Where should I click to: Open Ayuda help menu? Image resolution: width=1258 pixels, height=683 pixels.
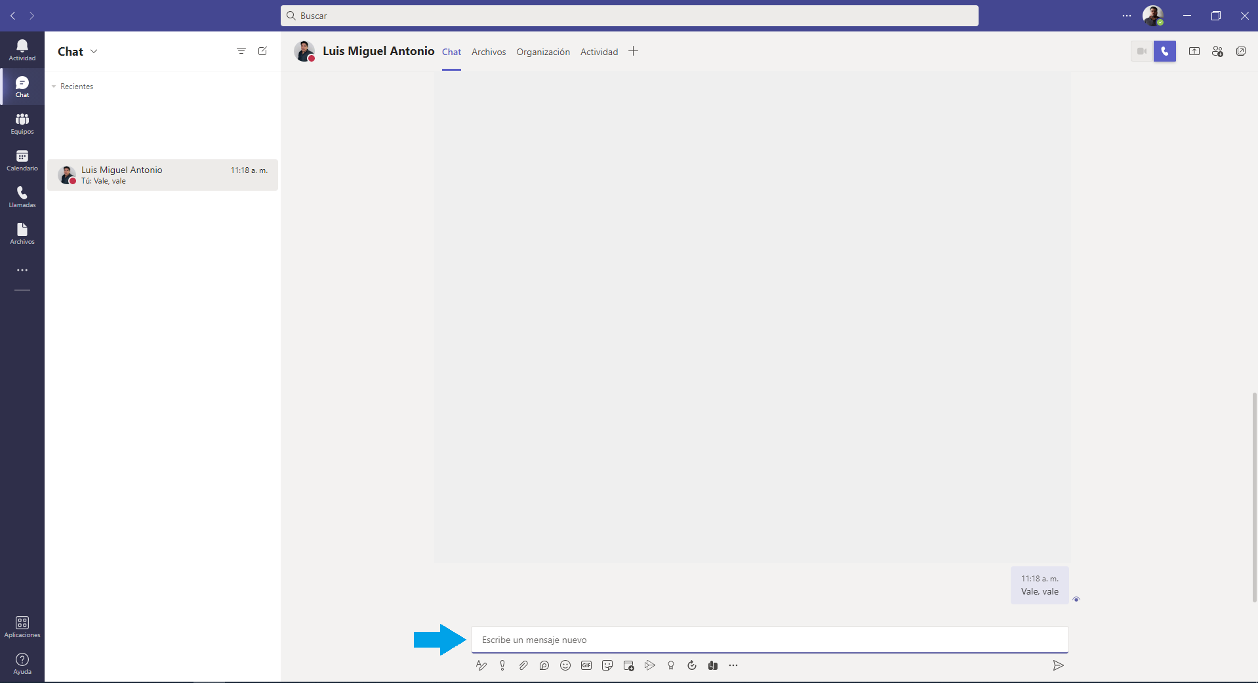pyautogui.click(x=22, y=663)
